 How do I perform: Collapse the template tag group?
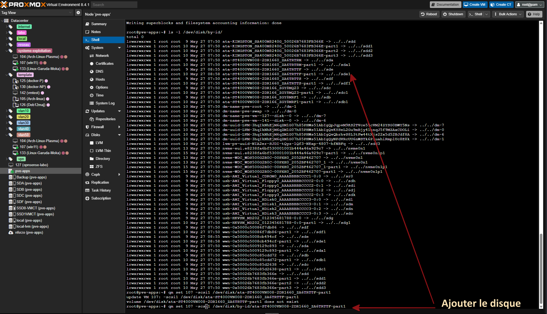7,75
